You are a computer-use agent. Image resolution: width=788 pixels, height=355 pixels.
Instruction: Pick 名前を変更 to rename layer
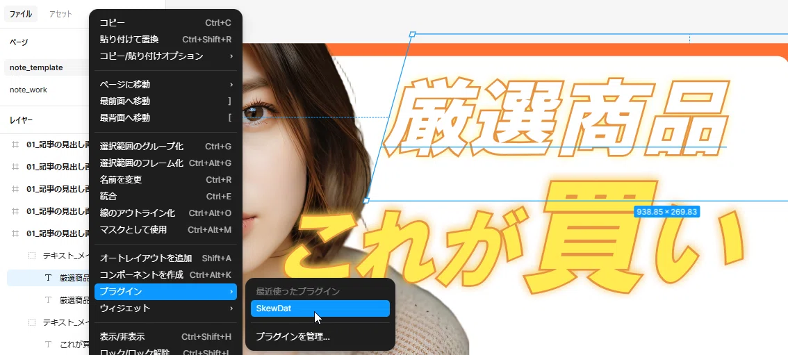165,179
